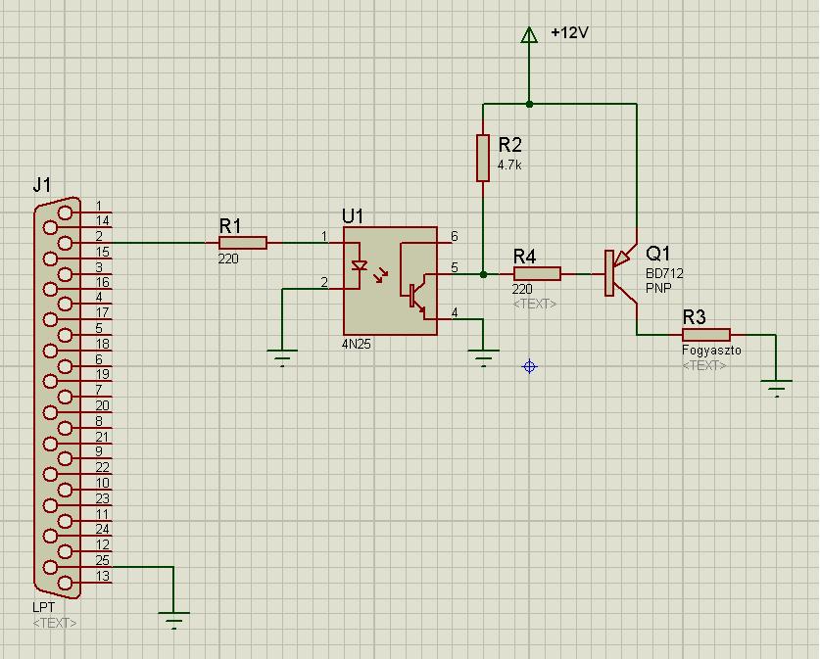820x659 pixels.
Task: Click resistor R2 symbol
Action: click(483, 158)
